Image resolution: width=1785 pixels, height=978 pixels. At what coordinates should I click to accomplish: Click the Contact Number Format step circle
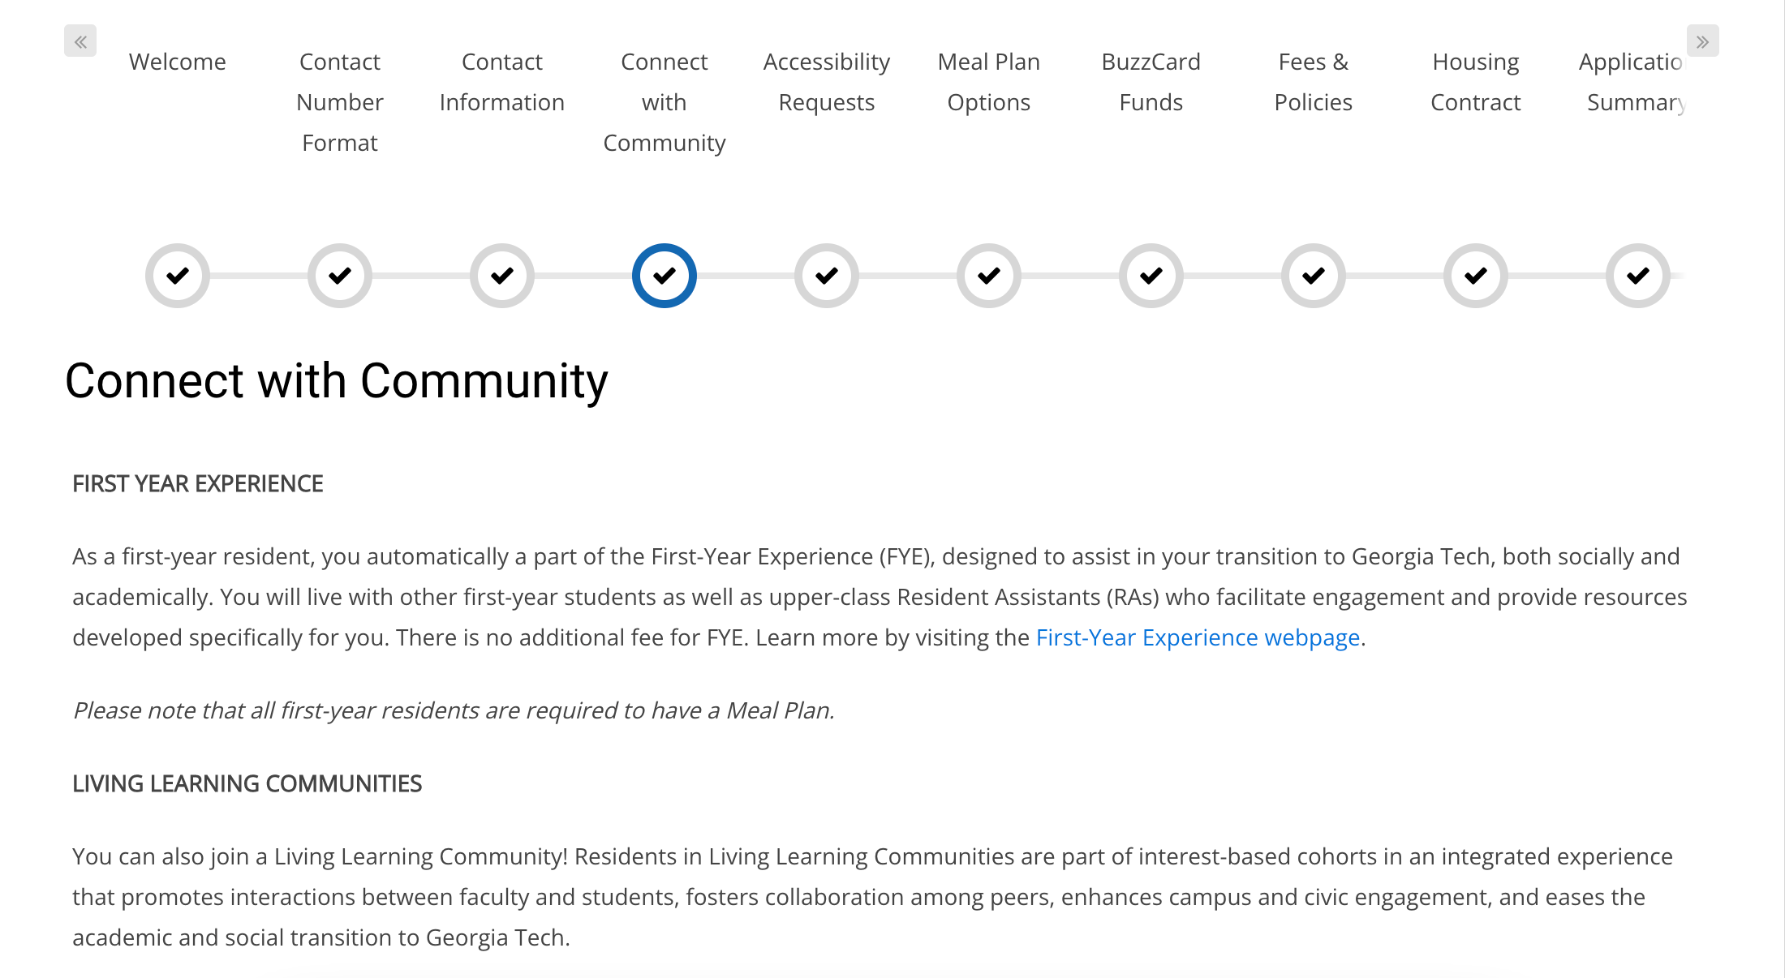pos(339,275)
